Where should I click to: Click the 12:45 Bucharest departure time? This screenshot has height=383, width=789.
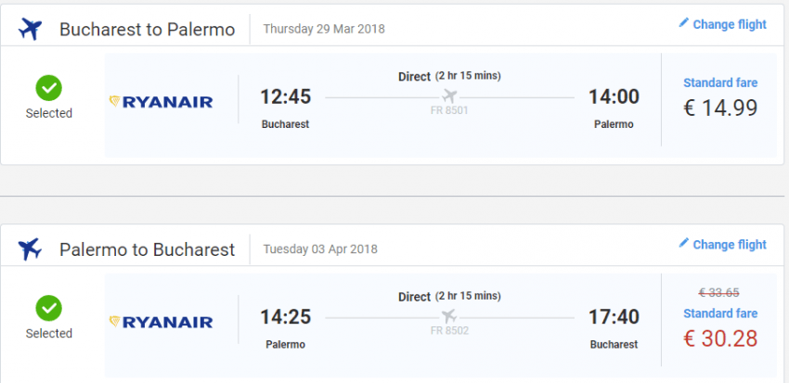pyautogui.click(x=285, y=96)
